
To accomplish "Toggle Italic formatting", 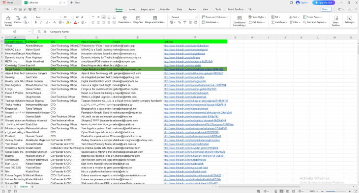I will tap(41, 23).
